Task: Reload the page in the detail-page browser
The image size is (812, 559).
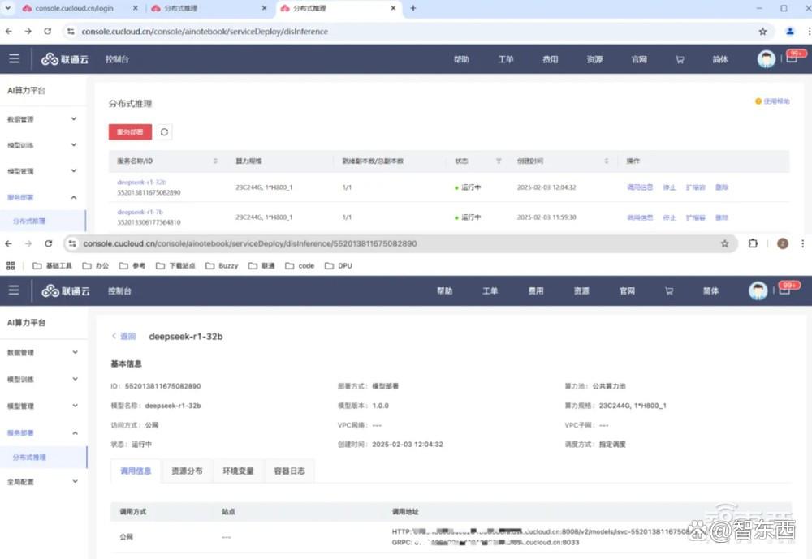Action: point(48,243)
